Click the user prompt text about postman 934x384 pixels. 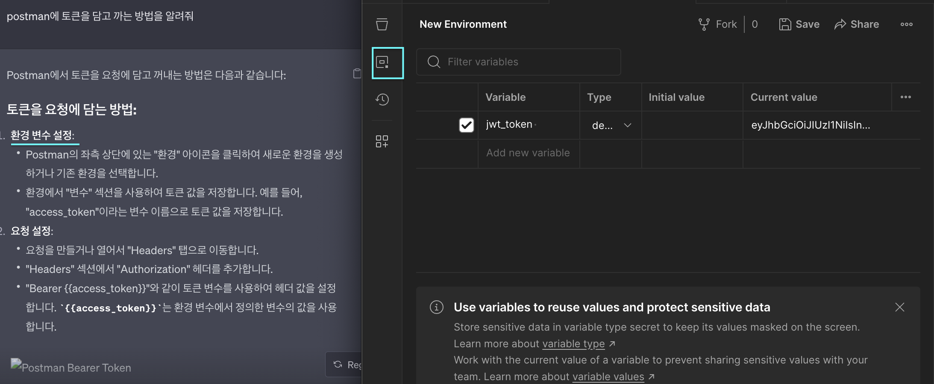click(100, 16)
